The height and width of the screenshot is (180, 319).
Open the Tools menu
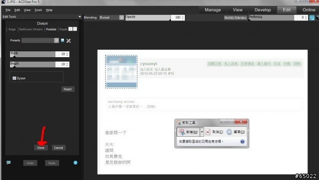click(x=38, y=10)
